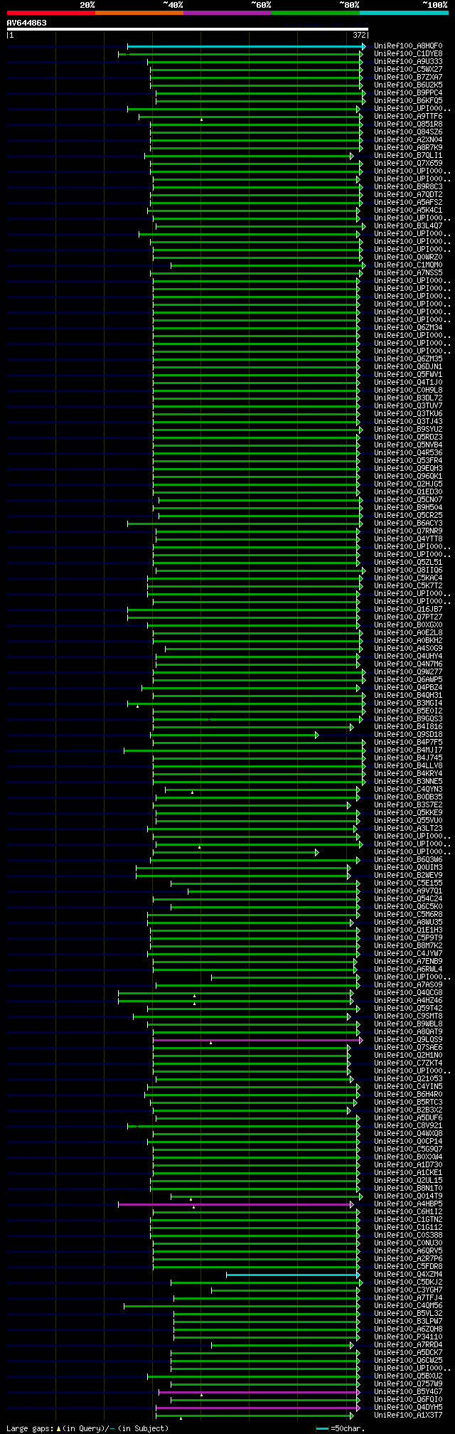This screenshot has width=455, height=1434.
Task: Select hit UniRef100_A5K4C1
Action: [x=408, y=211]
